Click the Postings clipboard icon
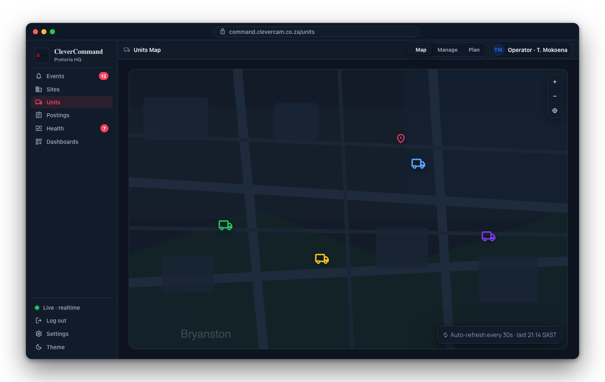The height and width of the screenshot is (382, 605). 39,115
